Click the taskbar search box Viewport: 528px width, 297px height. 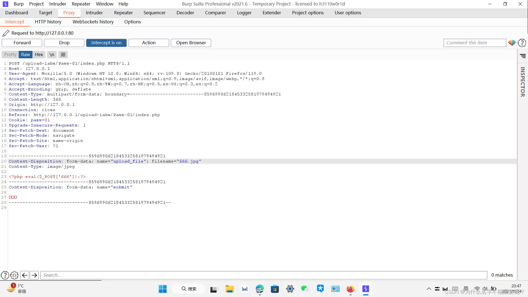pos(189,289)
